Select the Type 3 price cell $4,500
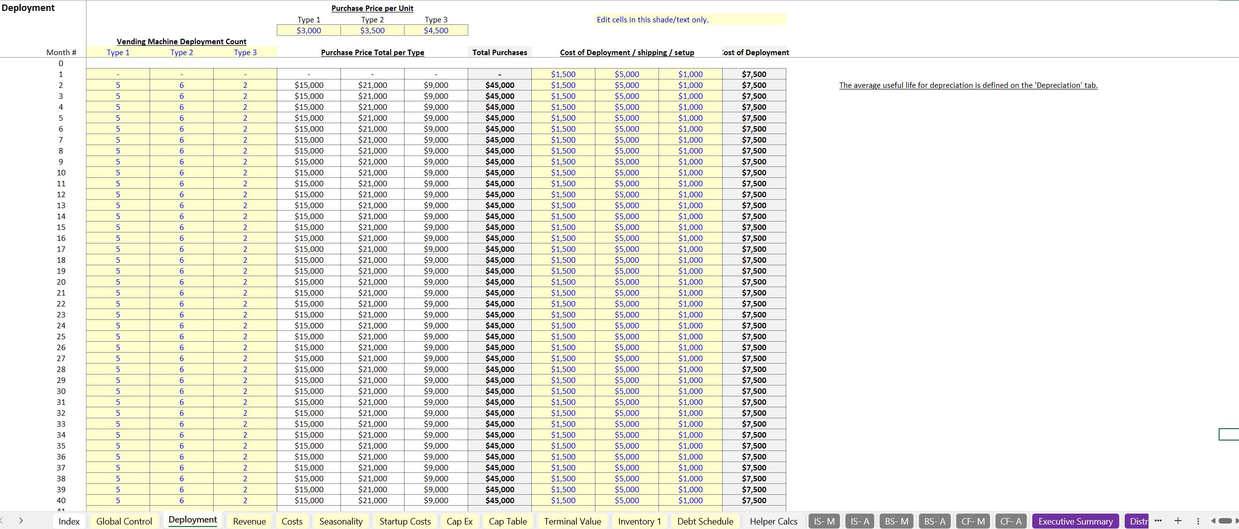This screenshot has height=529, width=1239. coord(436,30)
